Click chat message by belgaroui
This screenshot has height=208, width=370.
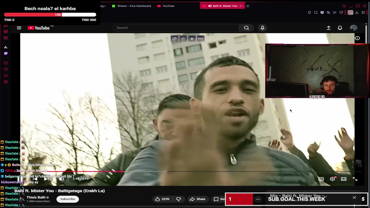click(38, 176)
